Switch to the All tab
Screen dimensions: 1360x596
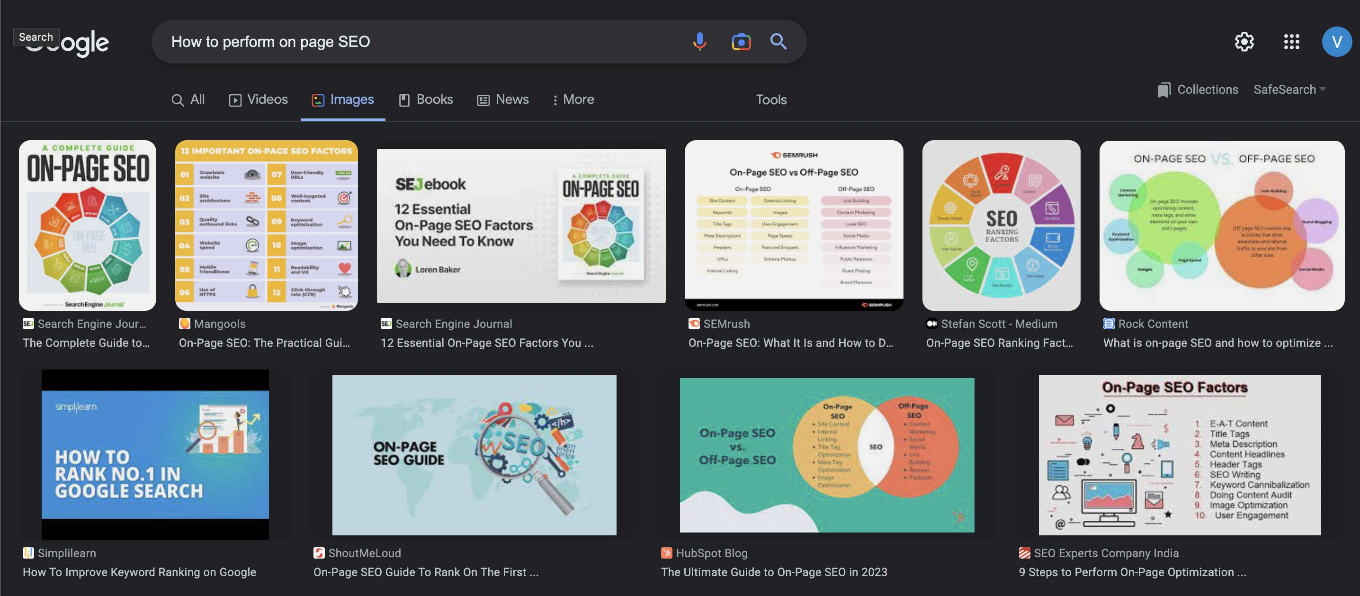pos(188,99)
